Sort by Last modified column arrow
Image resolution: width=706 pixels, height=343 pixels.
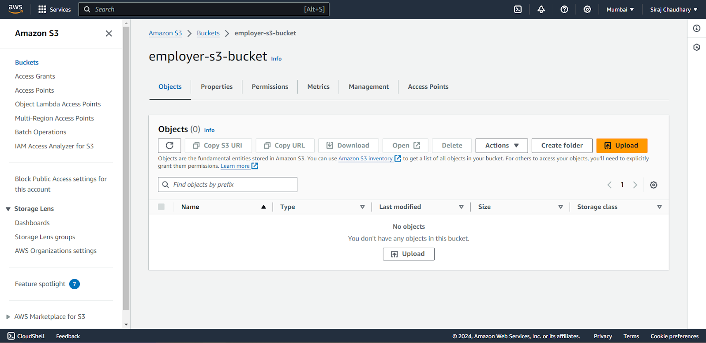[461, 207]
